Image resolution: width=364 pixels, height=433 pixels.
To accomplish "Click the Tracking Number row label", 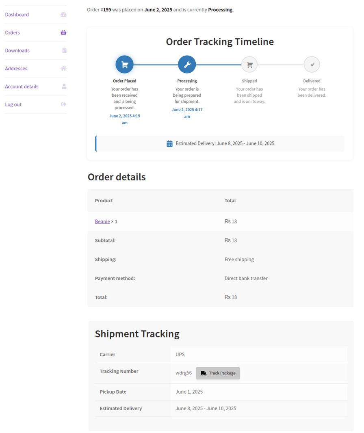I will point(119,371).
